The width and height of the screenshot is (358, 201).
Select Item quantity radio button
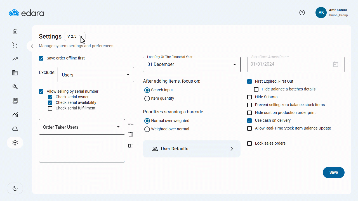coord(147,99)
